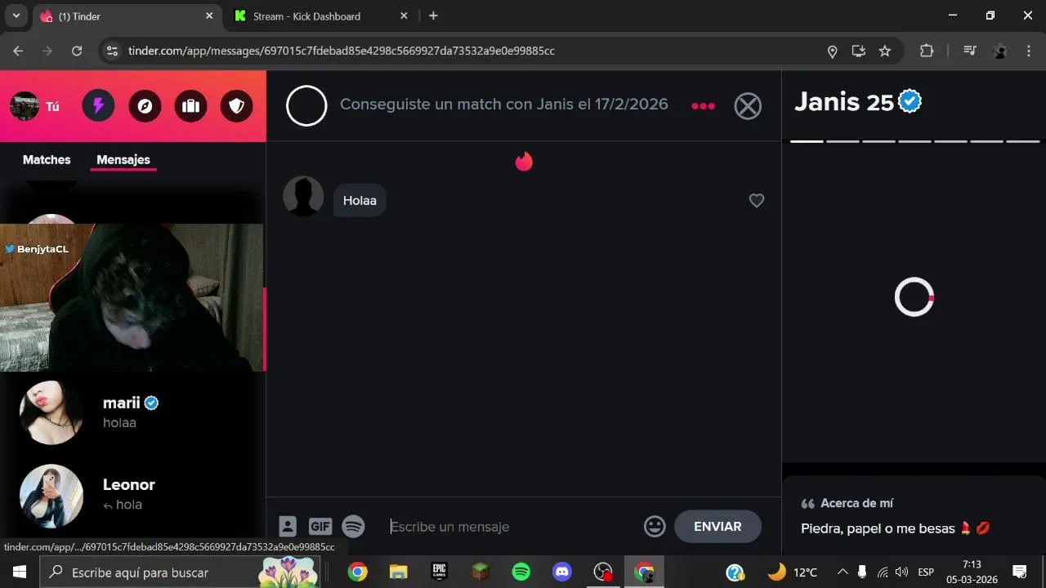Open Chrome profile avatar
This screenshot has height=588, width=1046.
tap(999, 51)
